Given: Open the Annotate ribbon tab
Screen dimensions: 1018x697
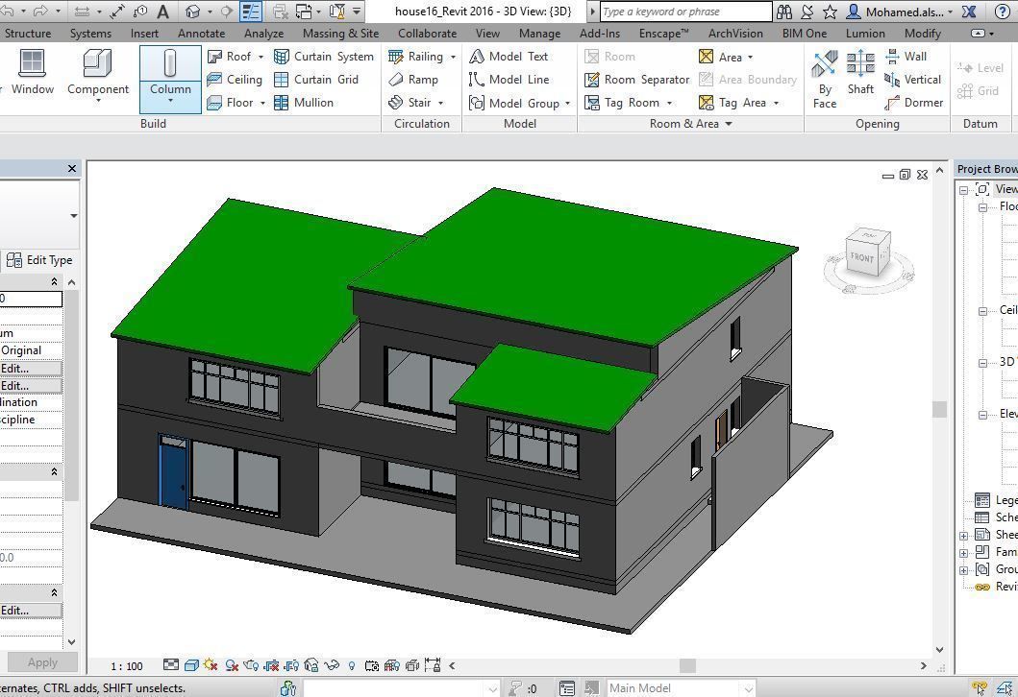Looking at the screenshot, I should click(x=201, y=33).
